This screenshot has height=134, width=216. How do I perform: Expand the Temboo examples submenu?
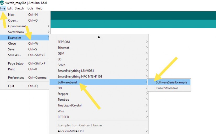[63, 100]
